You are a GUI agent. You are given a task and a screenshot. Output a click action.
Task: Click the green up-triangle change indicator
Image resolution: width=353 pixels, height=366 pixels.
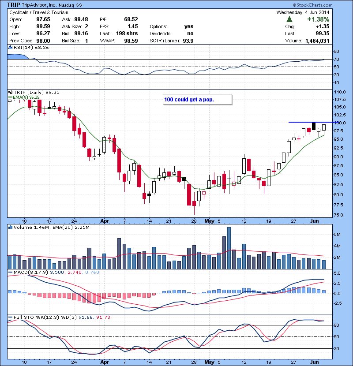coord(289,19)
